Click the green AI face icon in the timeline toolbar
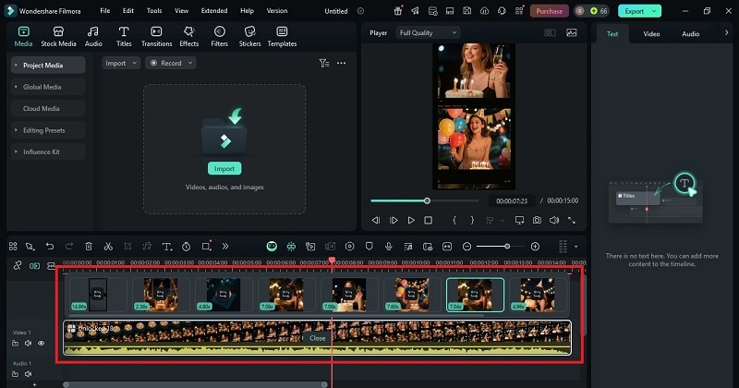Screen dimensions: 739x388 click(x=272, y=246)
